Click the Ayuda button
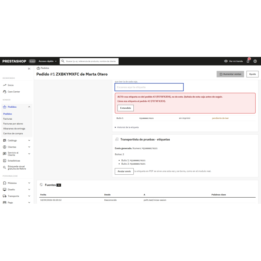Viewport: 261px width, 261px height. tap(252, 74)
